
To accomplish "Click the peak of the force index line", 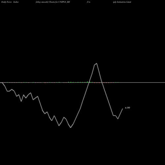I will [x=97, y=63].
